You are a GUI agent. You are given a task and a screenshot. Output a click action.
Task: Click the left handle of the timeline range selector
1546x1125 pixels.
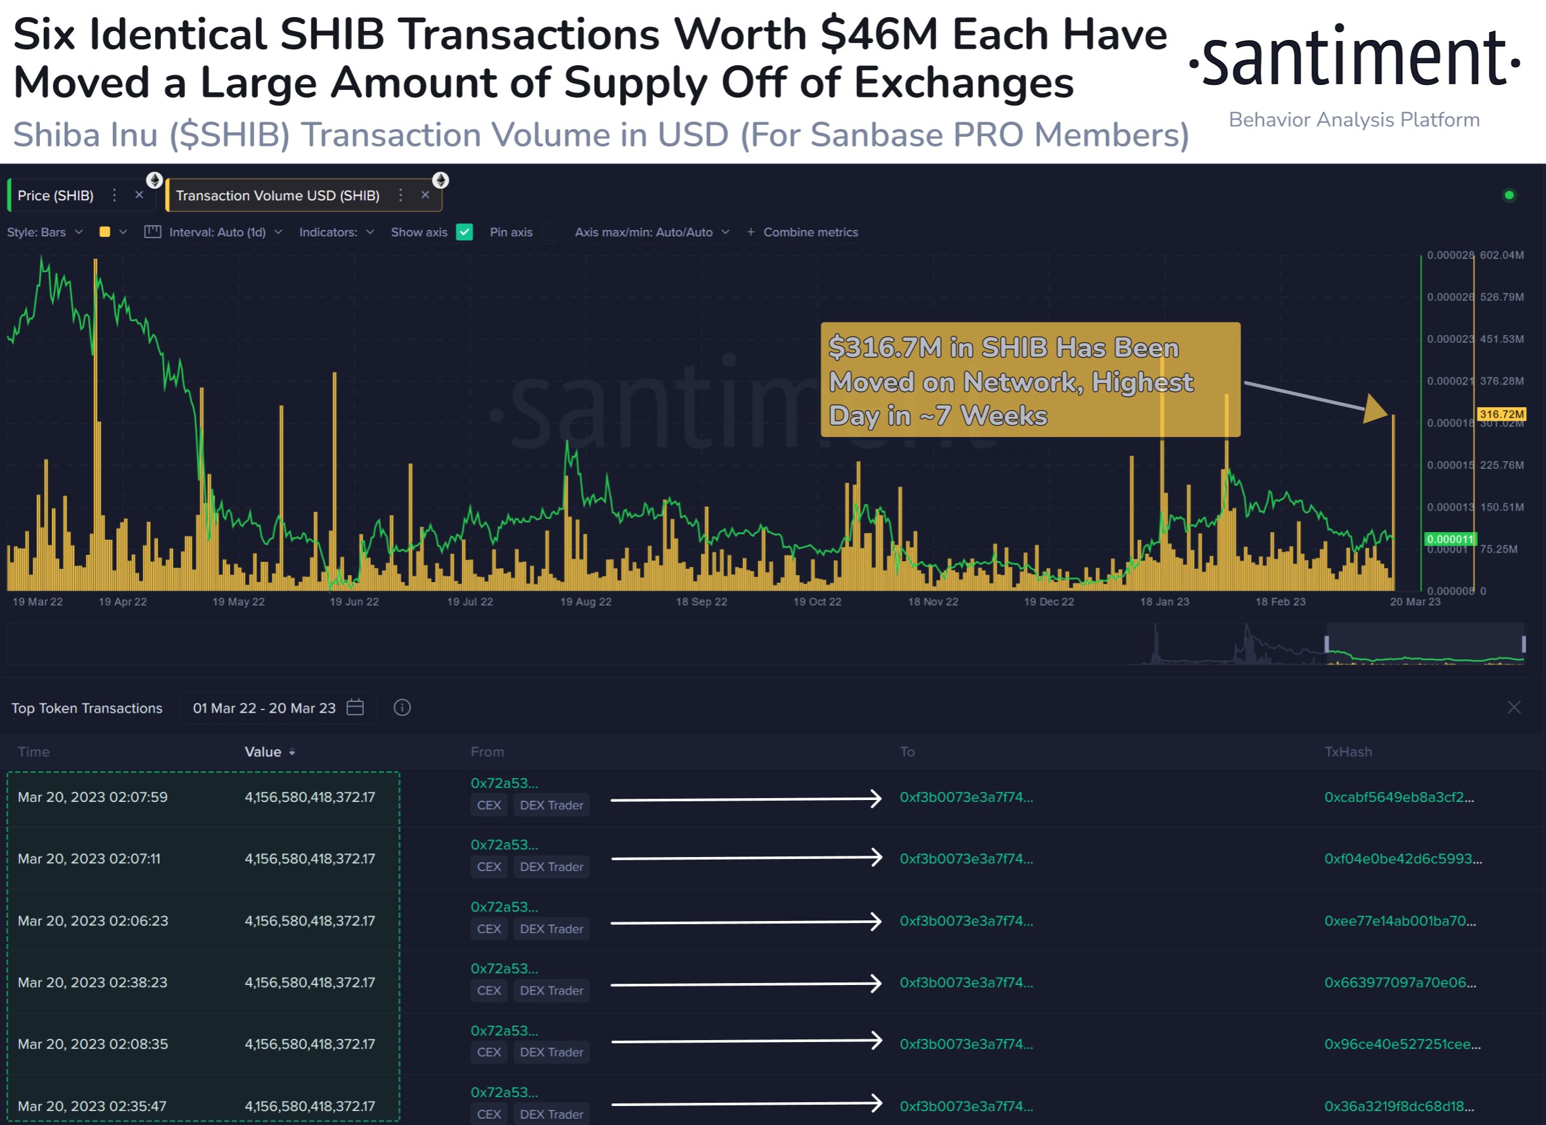(1327, 643)
